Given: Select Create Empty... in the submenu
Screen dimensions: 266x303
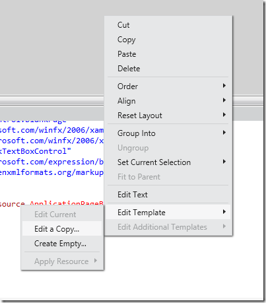Looking at the screenshot, I should (62, 244).
